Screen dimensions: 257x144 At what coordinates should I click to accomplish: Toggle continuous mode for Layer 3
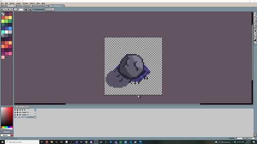pyautogui.click(x=20, y=115)
